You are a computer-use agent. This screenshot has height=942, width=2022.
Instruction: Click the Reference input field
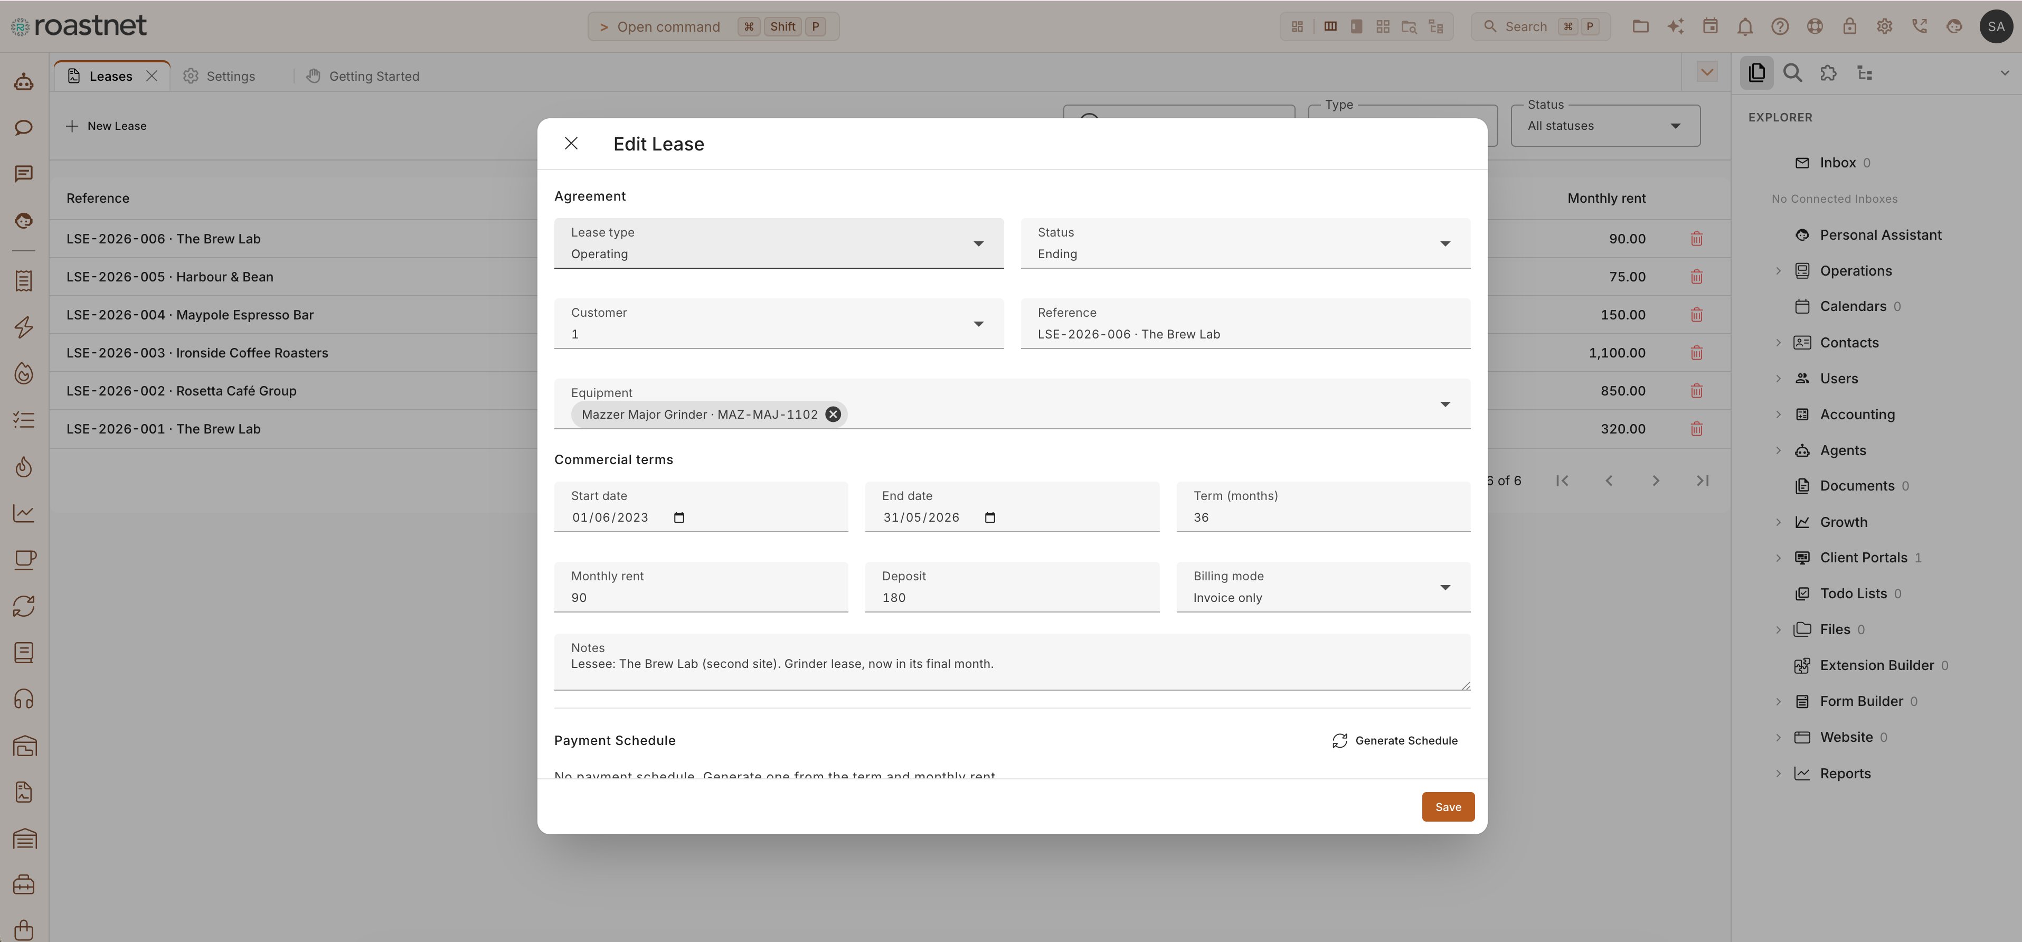click(1245, 324)
